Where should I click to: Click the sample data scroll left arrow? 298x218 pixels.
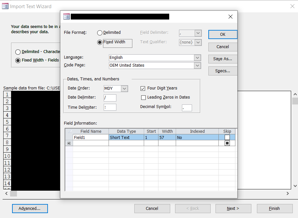tap(6, 193)
